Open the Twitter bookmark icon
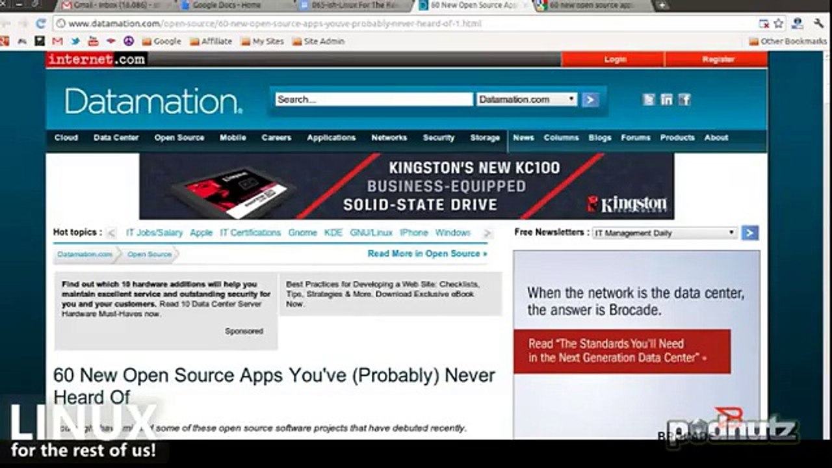This screenshot has width=832, height=468. click(x=75, y=41)
